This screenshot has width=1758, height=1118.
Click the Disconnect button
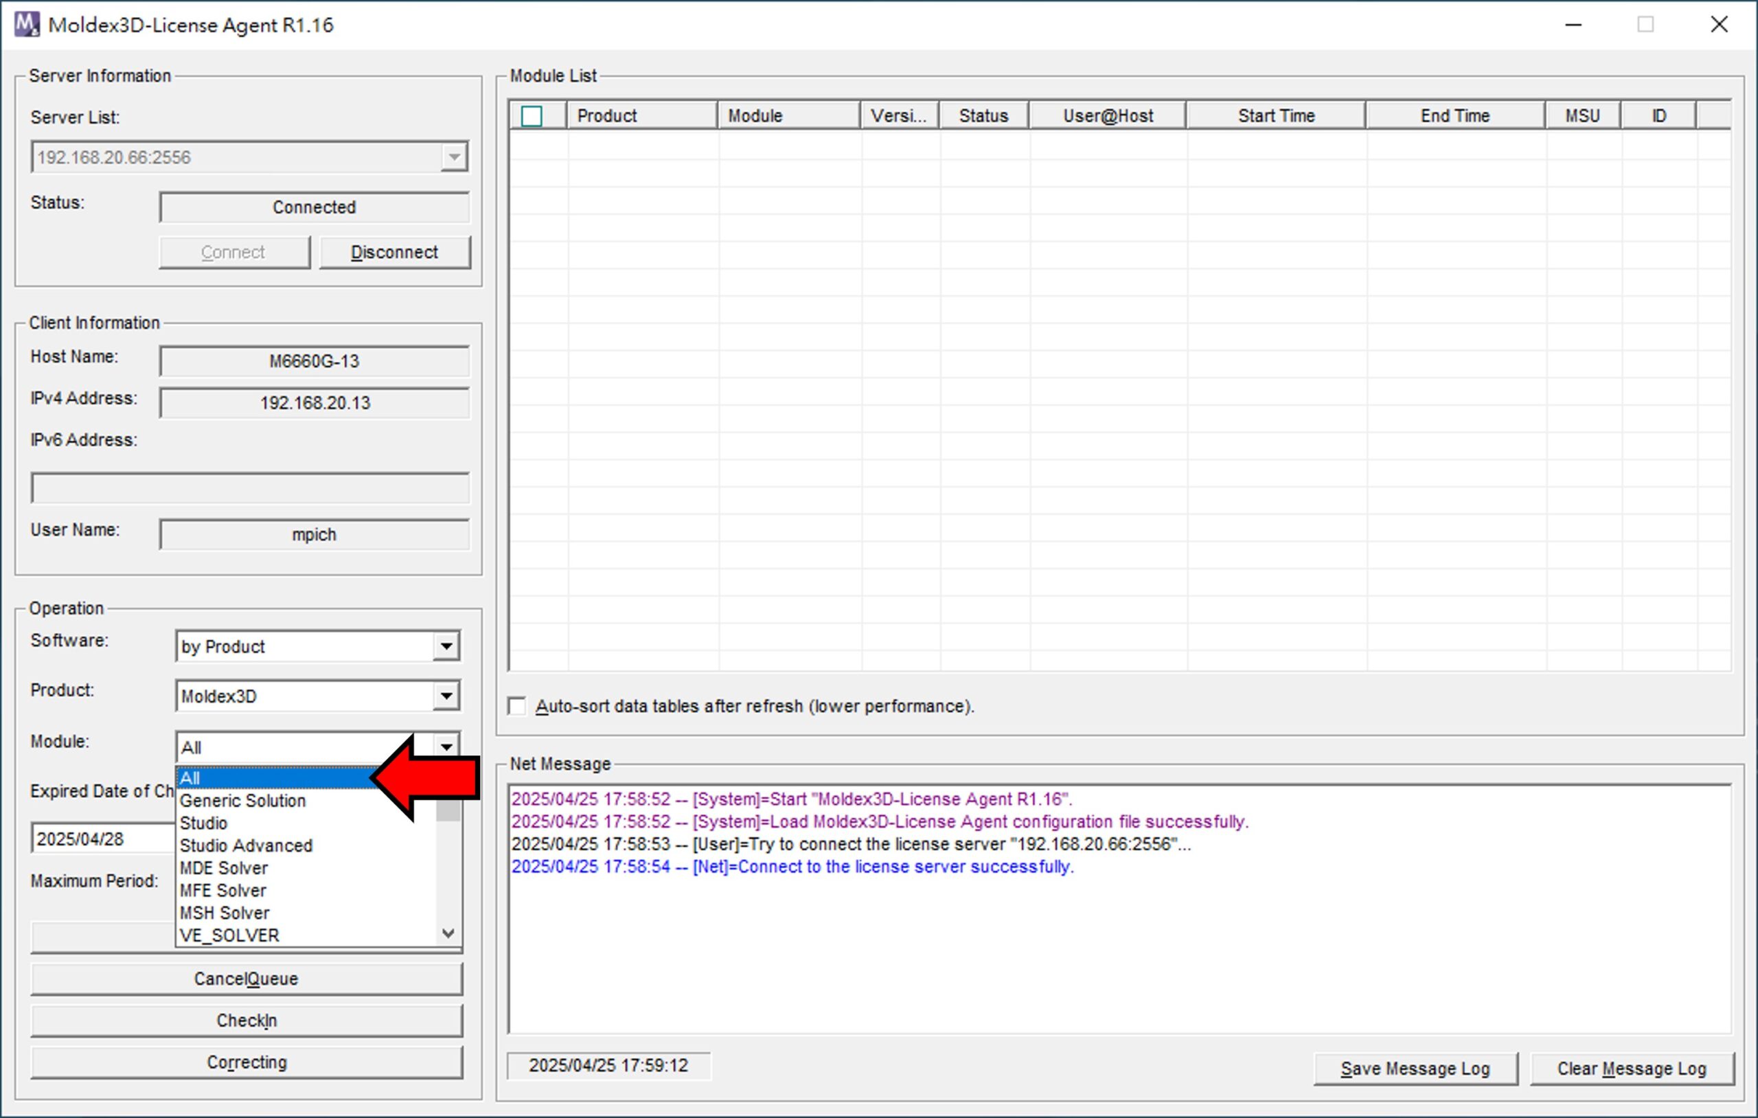point(394,252)
